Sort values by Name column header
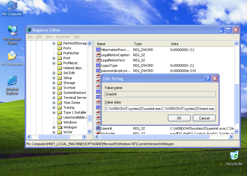 click(x=113, y=44)
